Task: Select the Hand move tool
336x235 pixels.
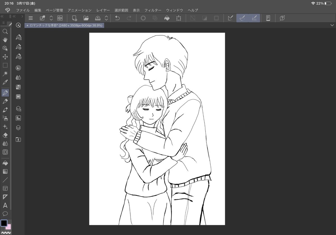Action: (x=5, y=40)
